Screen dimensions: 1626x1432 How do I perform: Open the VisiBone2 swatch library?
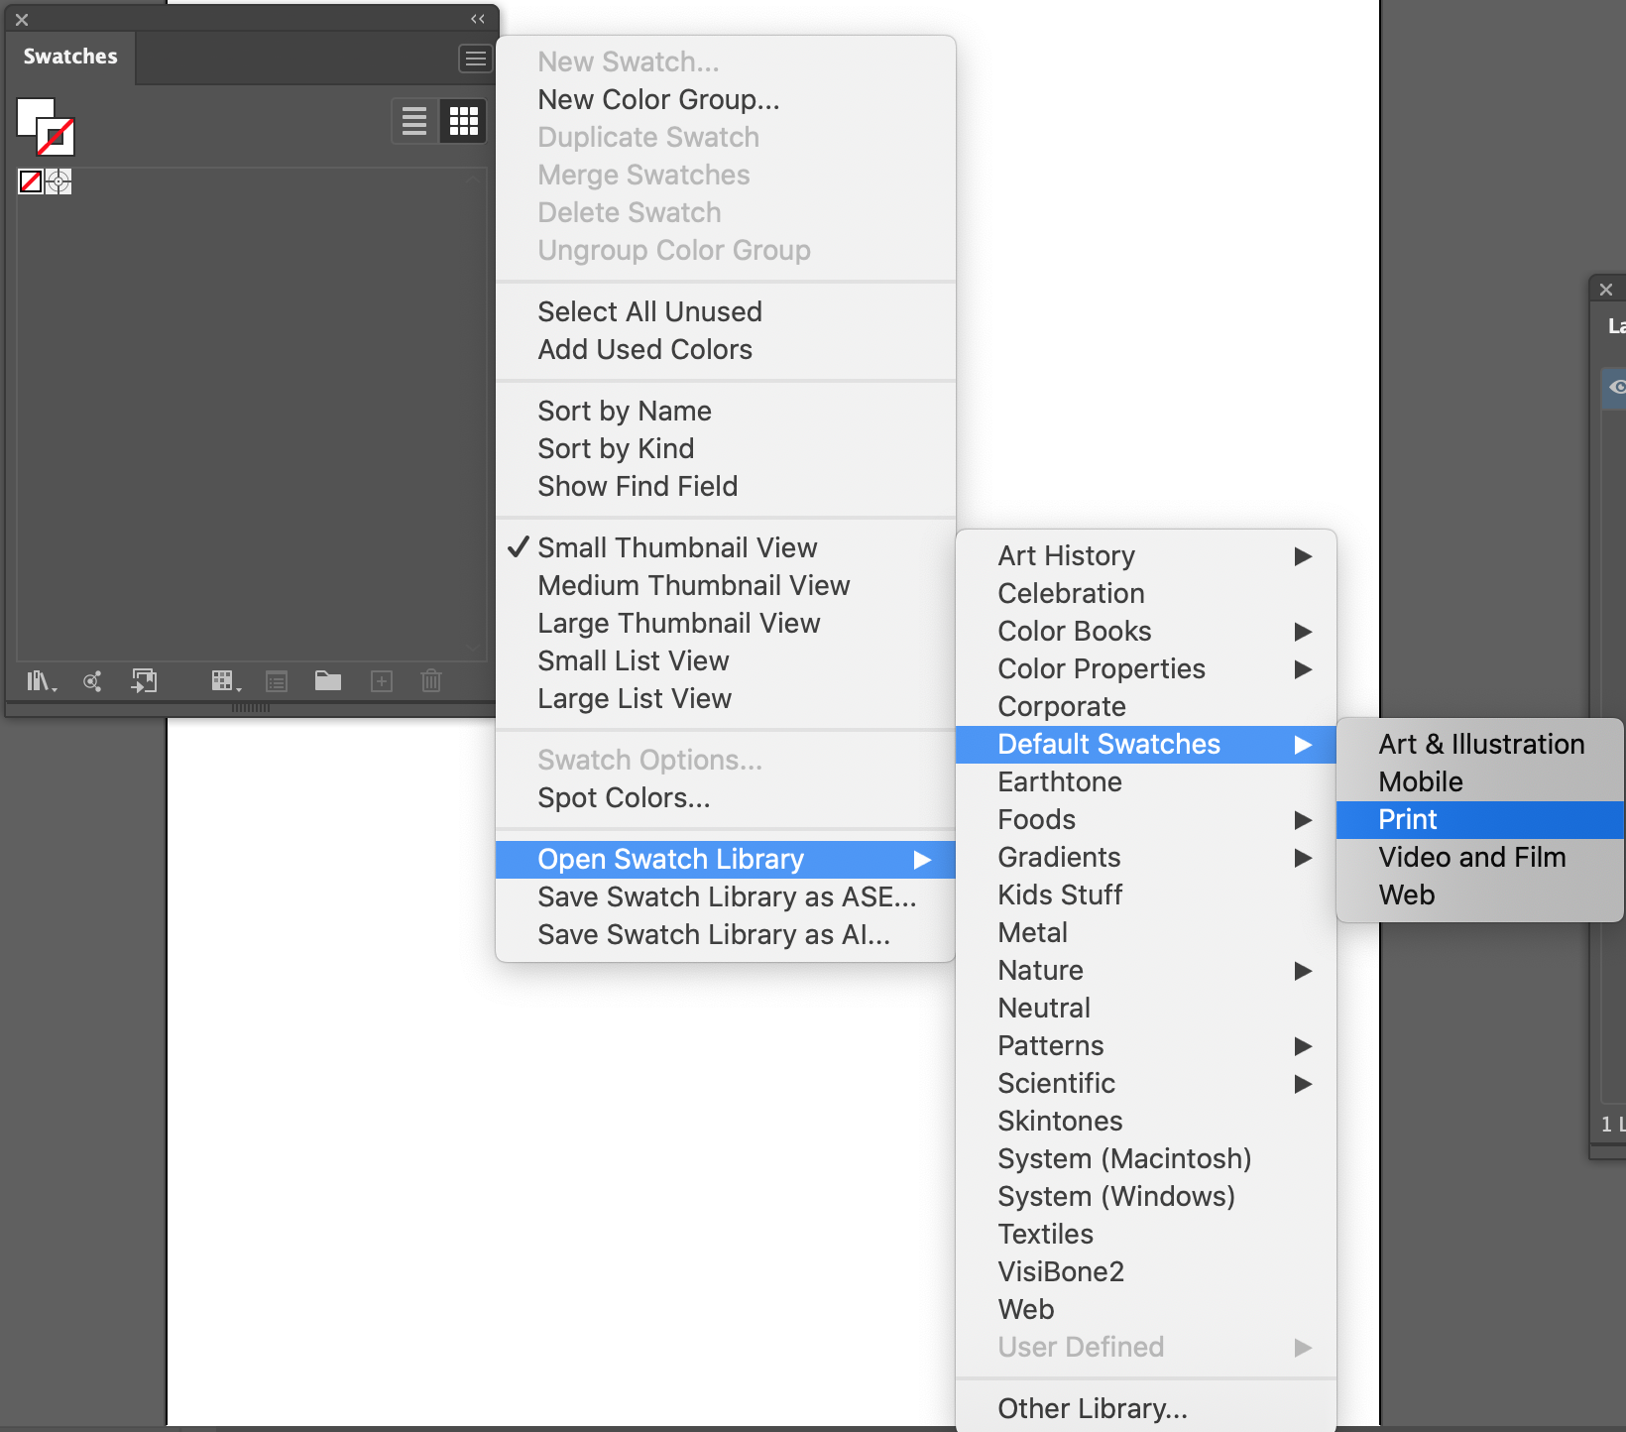(x=1146, y=1271)
